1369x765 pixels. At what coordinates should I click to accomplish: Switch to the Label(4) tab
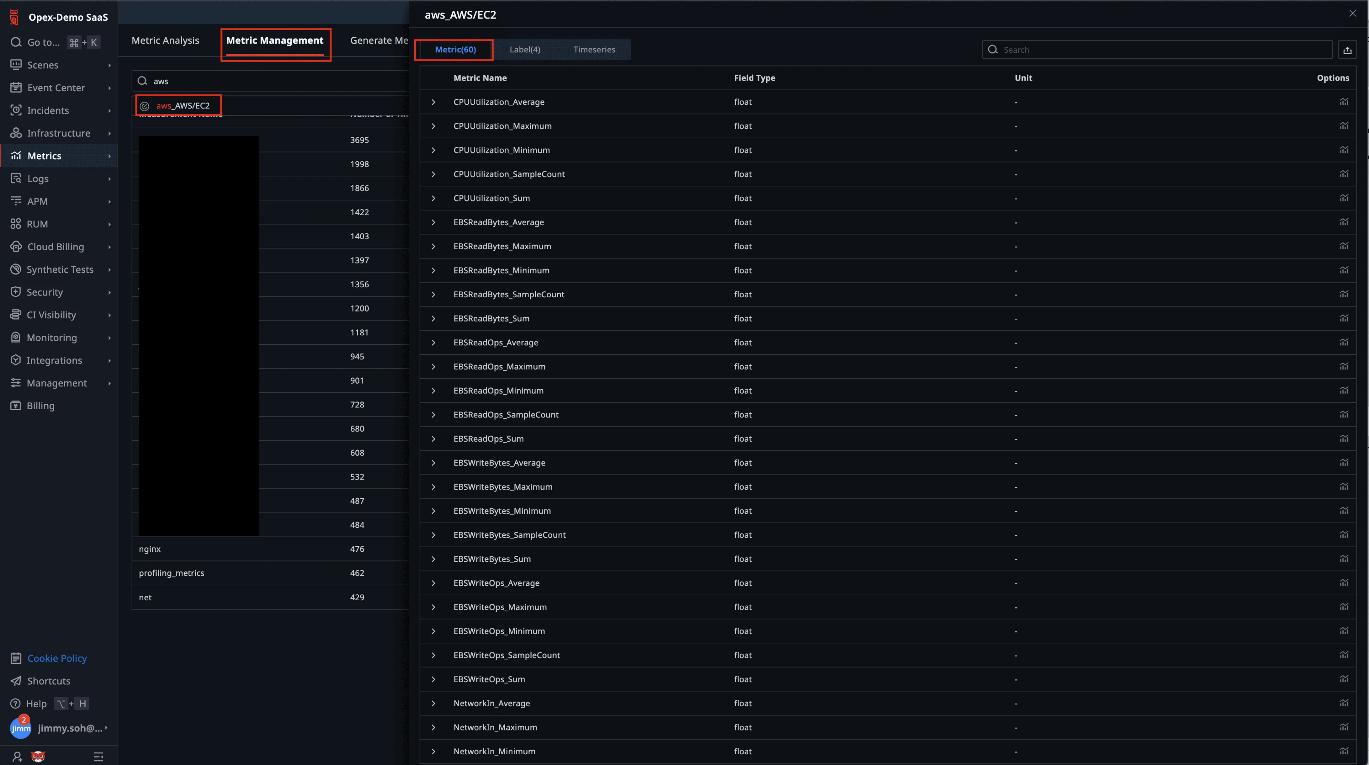524,50
